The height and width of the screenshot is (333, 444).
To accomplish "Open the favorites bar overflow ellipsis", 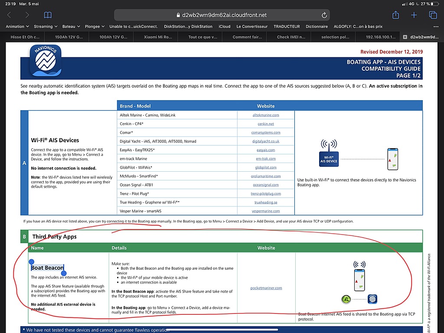I will click(436, 26).
